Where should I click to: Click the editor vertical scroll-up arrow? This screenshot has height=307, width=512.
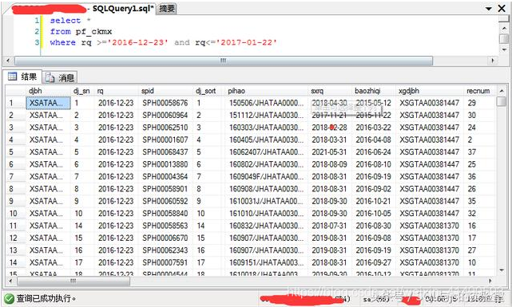pos(504,29)
